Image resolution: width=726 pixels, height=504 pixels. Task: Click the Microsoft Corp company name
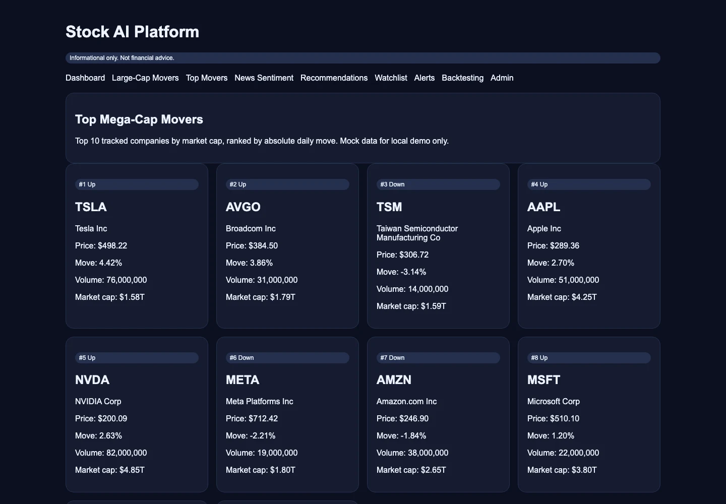(x=554, y=402)
